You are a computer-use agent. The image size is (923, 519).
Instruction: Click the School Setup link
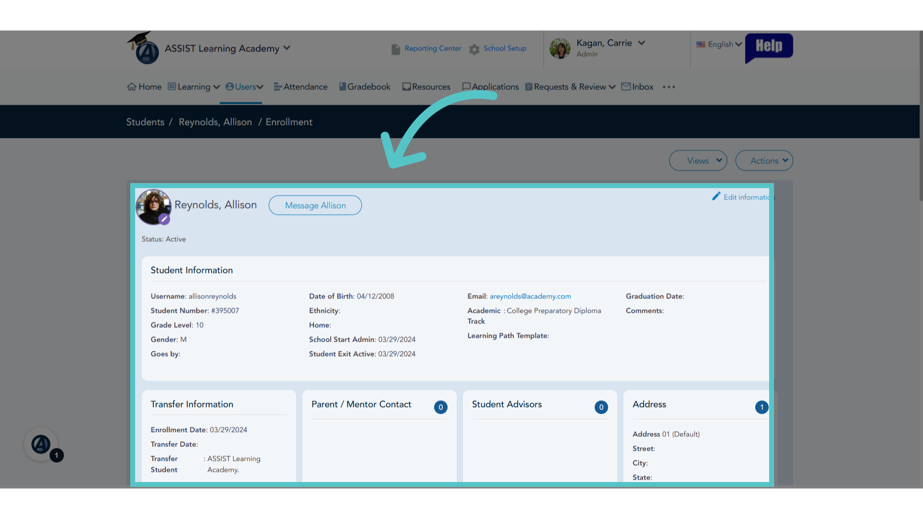click(505, 49)
